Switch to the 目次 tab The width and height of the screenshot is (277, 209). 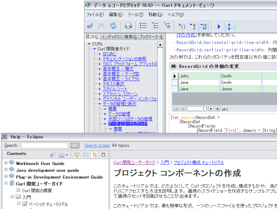[x=92, y=37]
